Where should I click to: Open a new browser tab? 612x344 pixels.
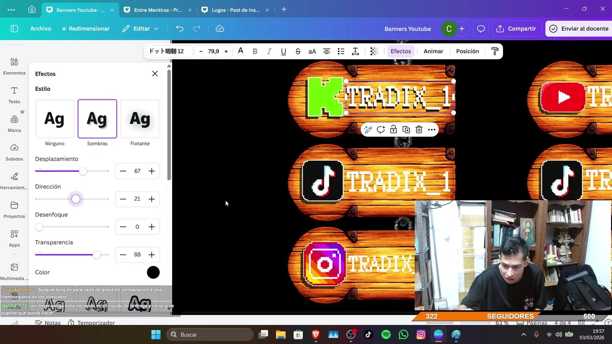284,10
